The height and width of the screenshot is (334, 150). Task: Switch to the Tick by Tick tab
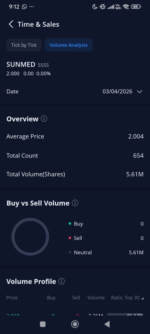coord(24,45)
